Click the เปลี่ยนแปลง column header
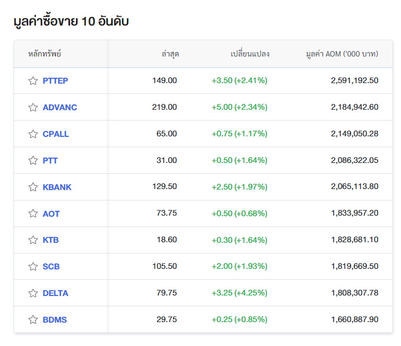 click(x=250, y=54)
